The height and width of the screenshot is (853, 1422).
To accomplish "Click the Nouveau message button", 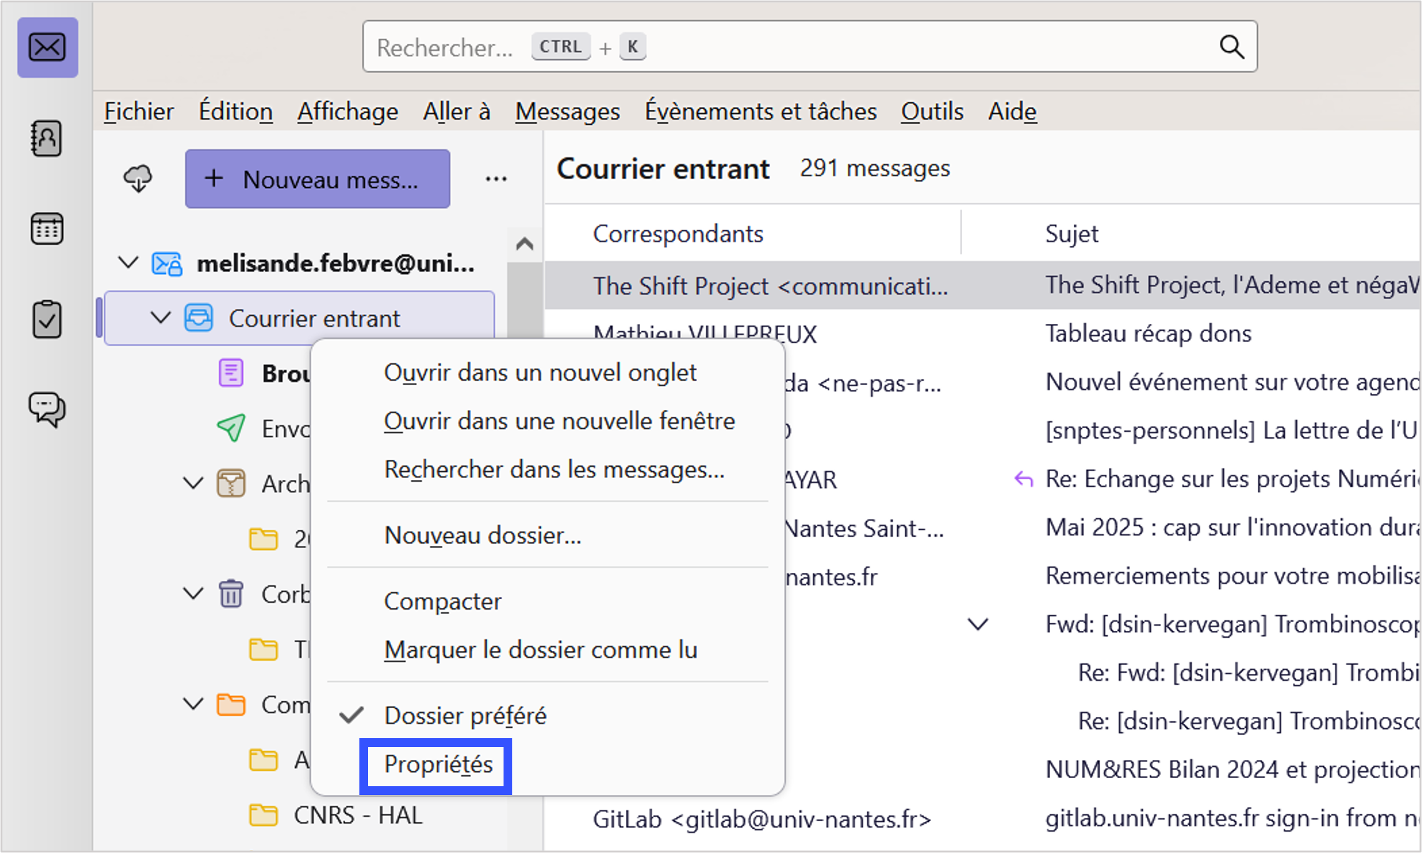I will pyautogui.click(x=317, y=179).
